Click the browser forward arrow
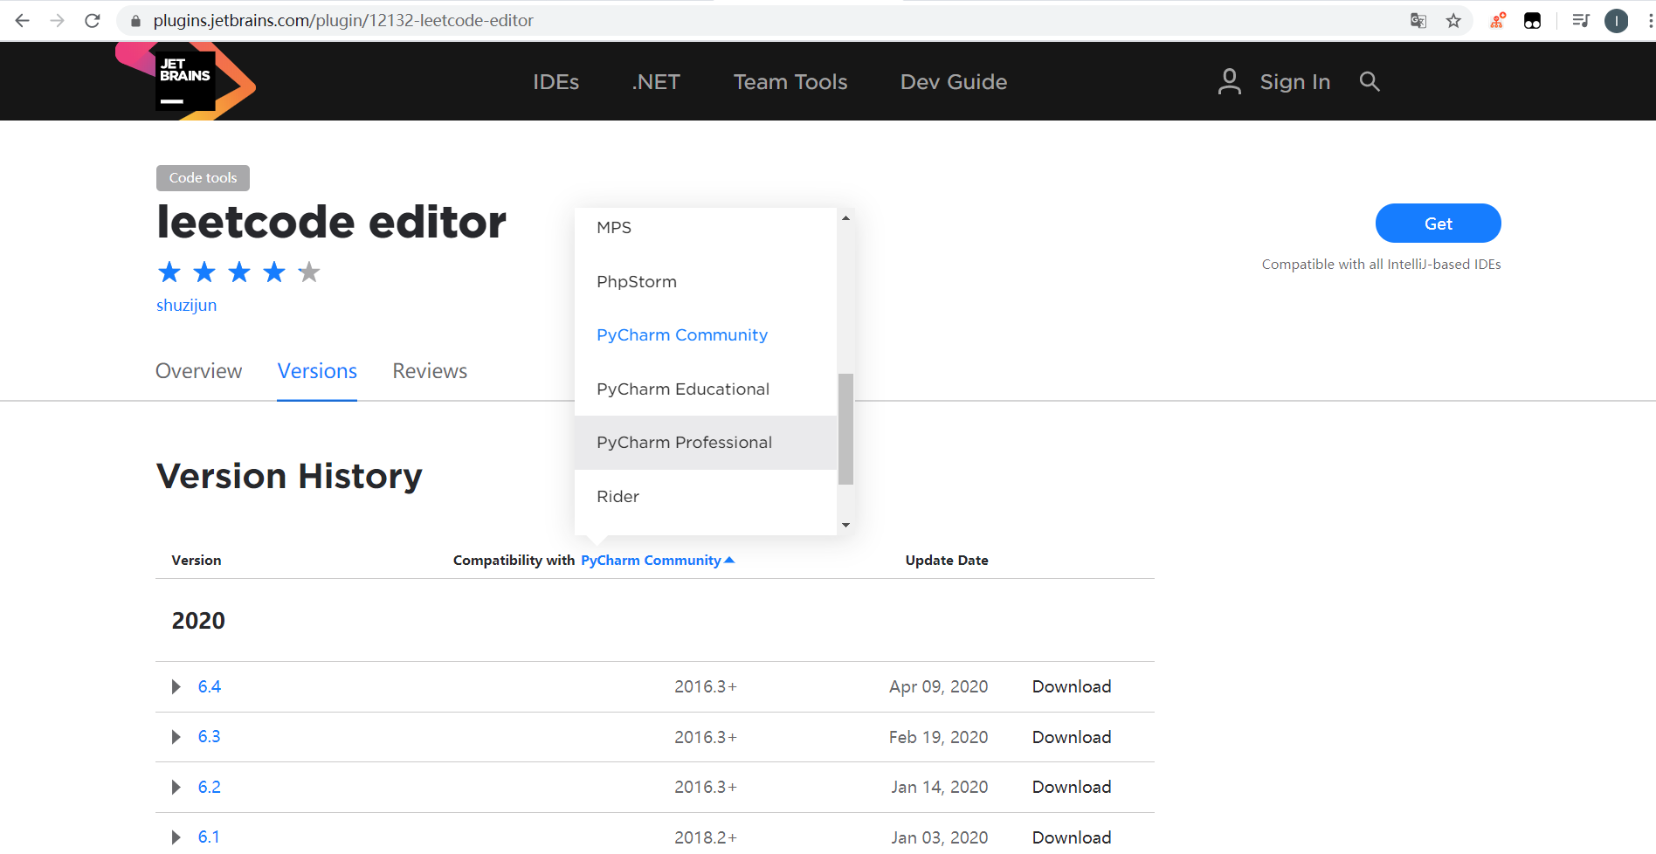The height and width of the screenshot is (854, 1656). [x=58, y=21]
